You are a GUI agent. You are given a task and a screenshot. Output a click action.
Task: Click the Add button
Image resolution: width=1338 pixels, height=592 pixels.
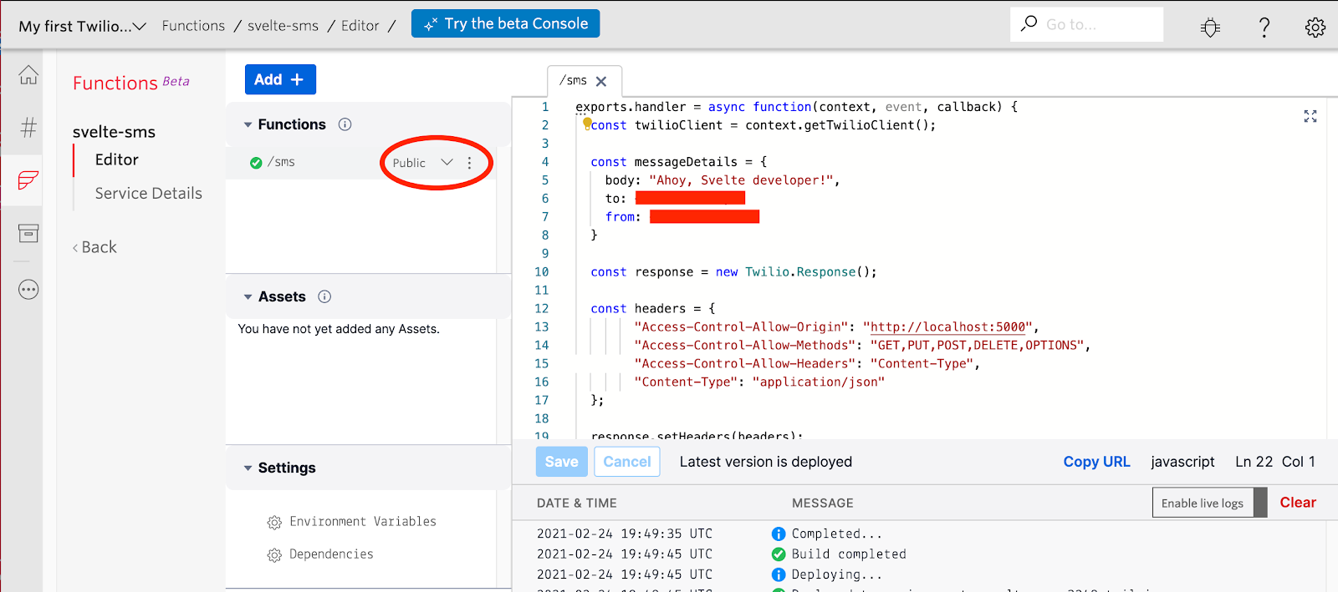[280, 79]
